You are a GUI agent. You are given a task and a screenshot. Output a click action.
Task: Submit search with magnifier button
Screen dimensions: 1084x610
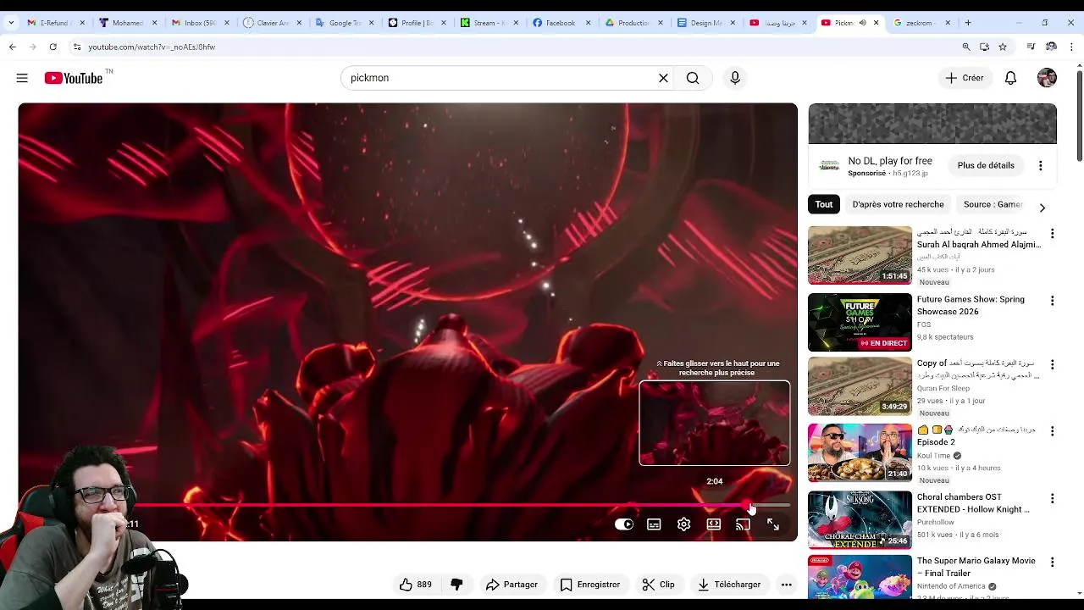pyautogui.click(x=693, y=78)
